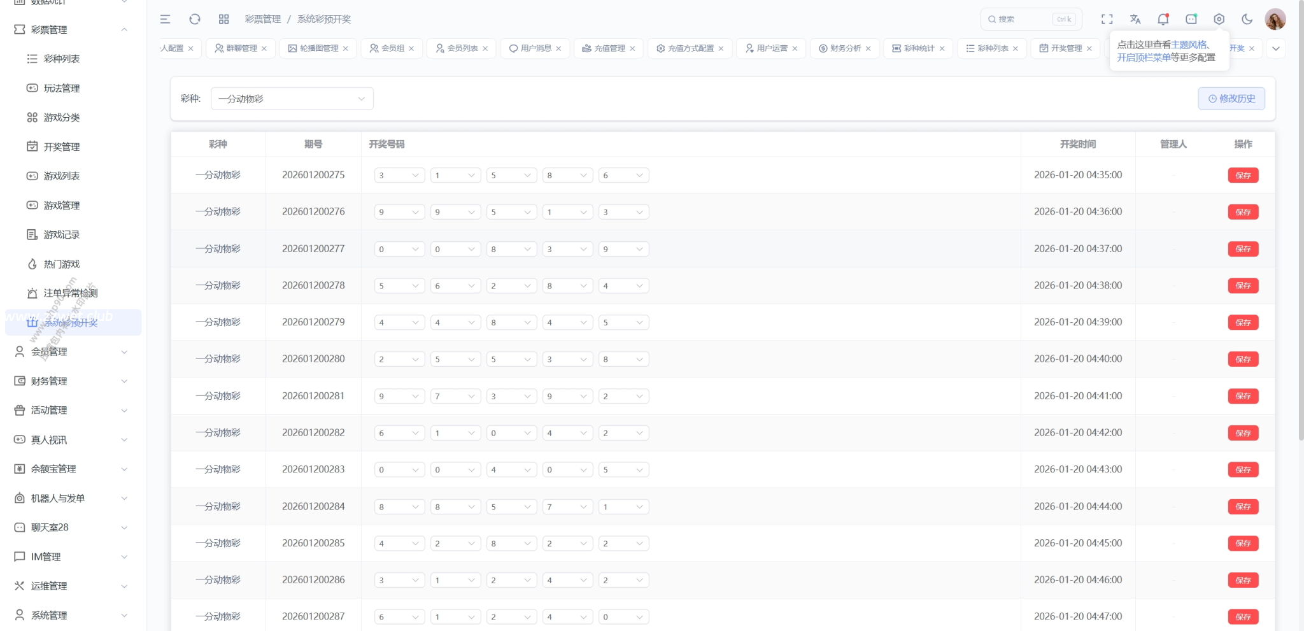Open fifth number dropdown for period 202601200276
This screenshot has width=1304, height=631.
(x=623, y=212)
